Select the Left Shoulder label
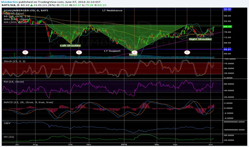The width and height of the screenshot is (249, 147). 70,46
